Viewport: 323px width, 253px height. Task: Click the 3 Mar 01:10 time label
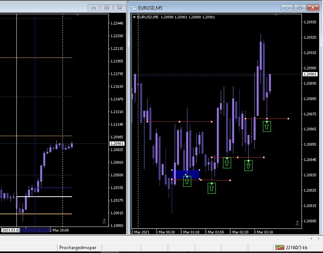pyautogui.click(x=190, y=232)
